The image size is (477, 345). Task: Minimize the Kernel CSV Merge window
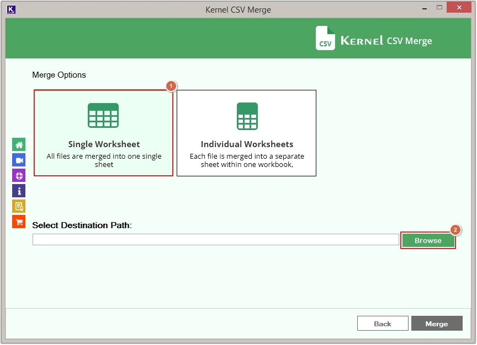425,8
